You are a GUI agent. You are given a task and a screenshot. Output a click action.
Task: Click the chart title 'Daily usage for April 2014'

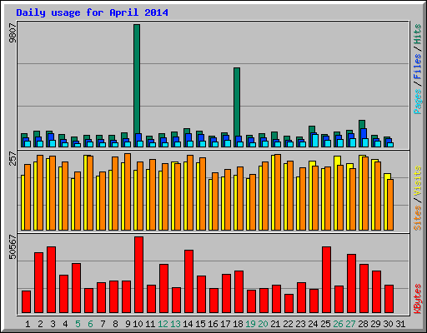pos(92,12)
